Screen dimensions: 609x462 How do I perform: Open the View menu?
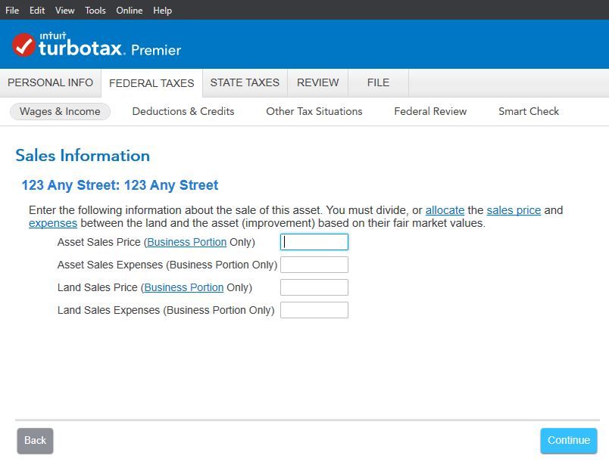click(x=64, y=11)
